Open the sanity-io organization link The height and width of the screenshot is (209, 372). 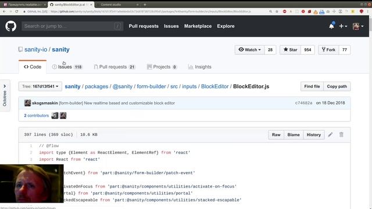point(35,49)
